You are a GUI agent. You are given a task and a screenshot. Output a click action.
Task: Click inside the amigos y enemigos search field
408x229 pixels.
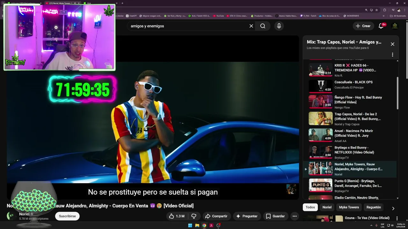click(188, 26)
